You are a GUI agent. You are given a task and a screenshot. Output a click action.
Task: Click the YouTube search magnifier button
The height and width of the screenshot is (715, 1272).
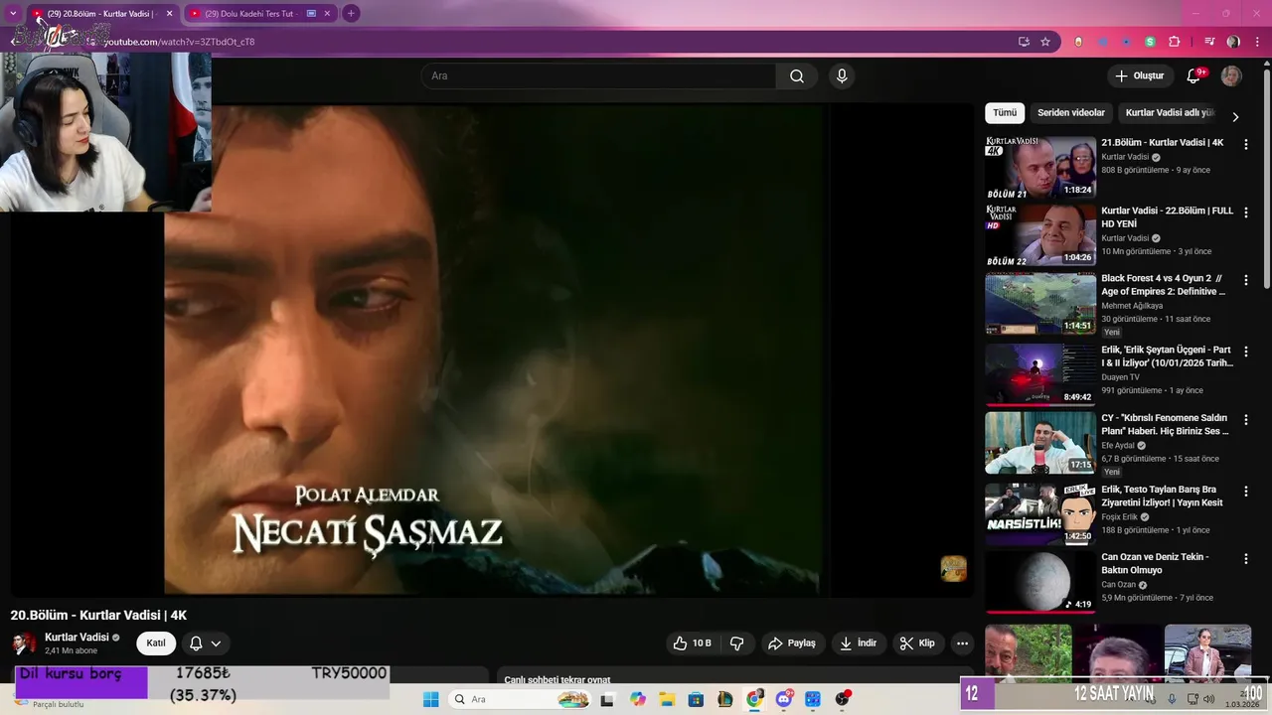797,76
